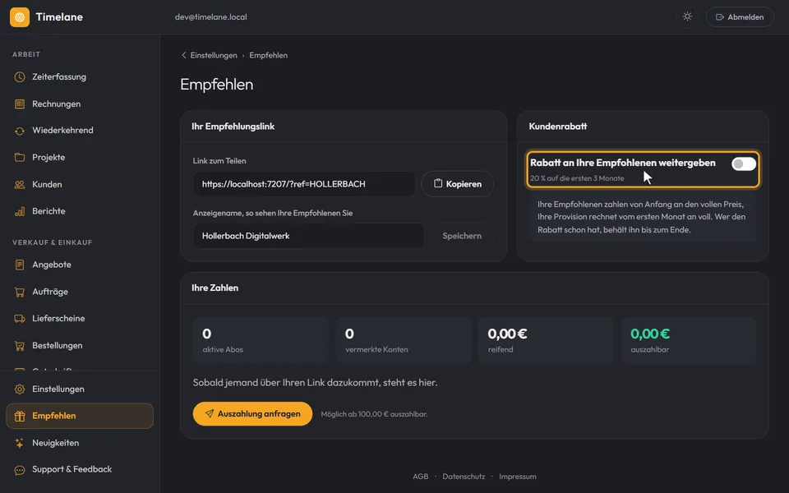Click the Link zum Teilen URL field

click(x=304, y=183)
